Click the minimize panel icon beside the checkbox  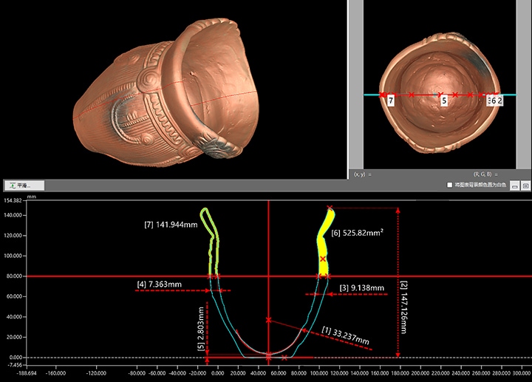pos(515,185)
